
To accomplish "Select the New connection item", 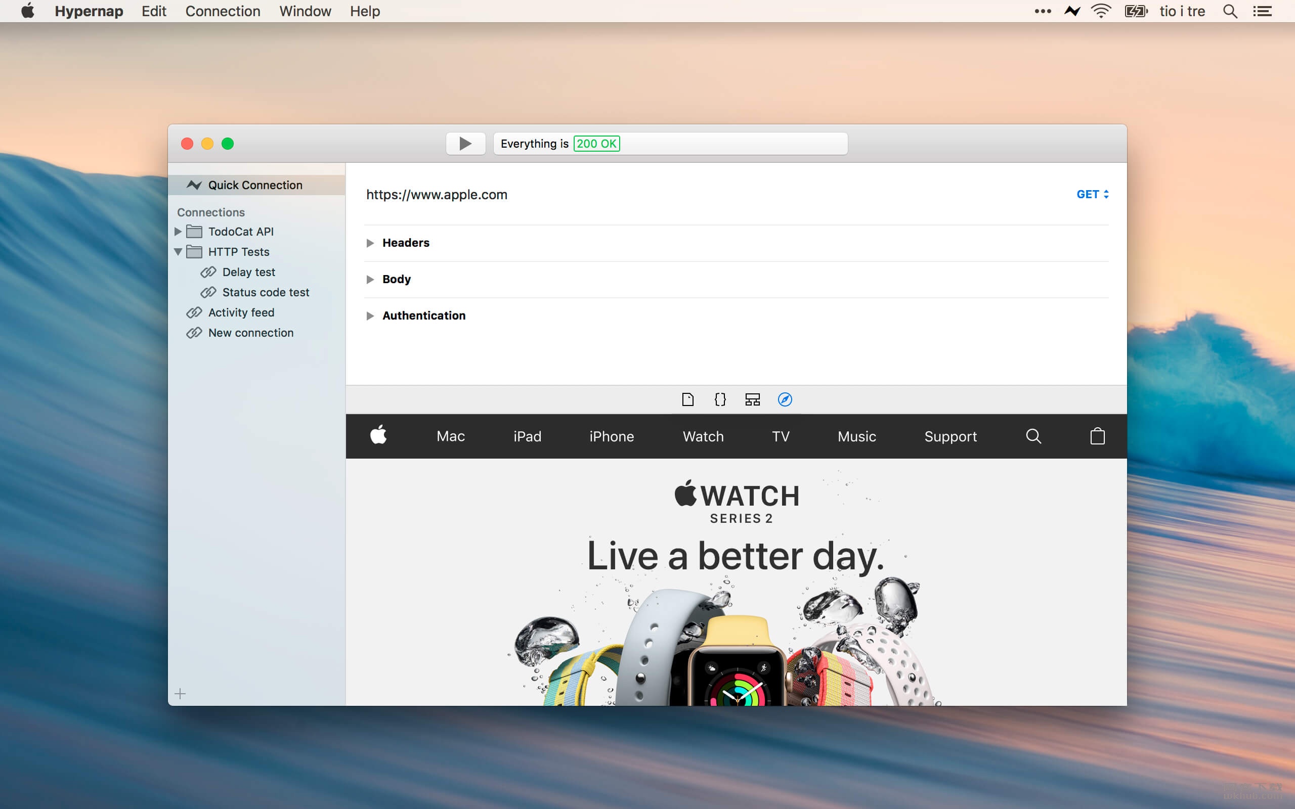I will pos(250,333).
